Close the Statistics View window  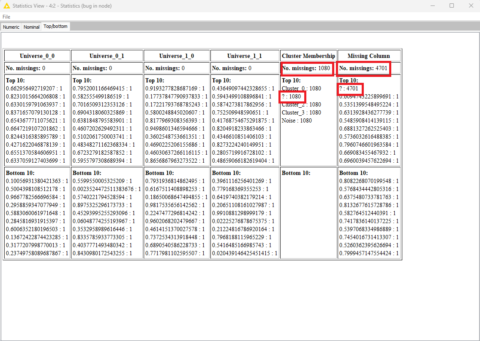point(471,6)
